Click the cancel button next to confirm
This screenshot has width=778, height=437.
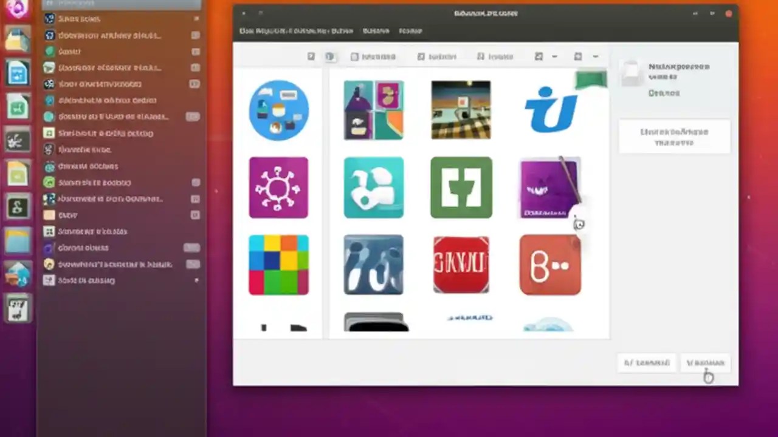[x=646, y=362]
